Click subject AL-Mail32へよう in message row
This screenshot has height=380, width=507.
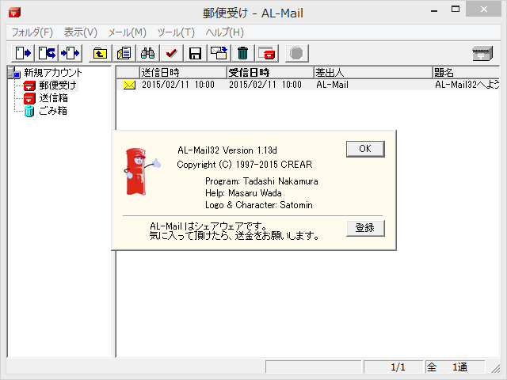tap(467, 85)
